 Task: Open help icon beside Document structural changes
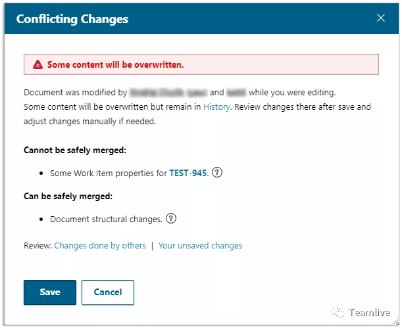171,219
